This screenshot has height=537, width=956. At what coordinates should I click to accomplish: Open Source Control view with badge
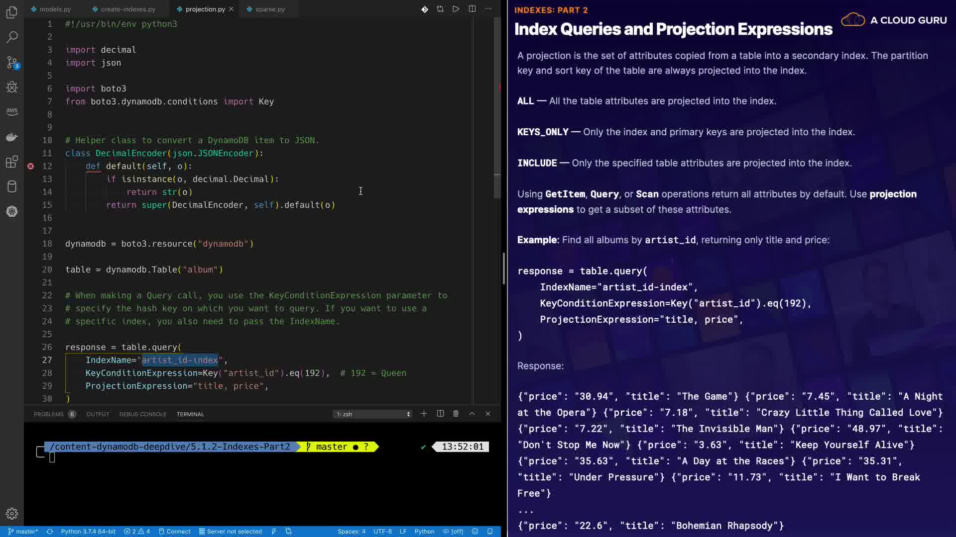12,62
